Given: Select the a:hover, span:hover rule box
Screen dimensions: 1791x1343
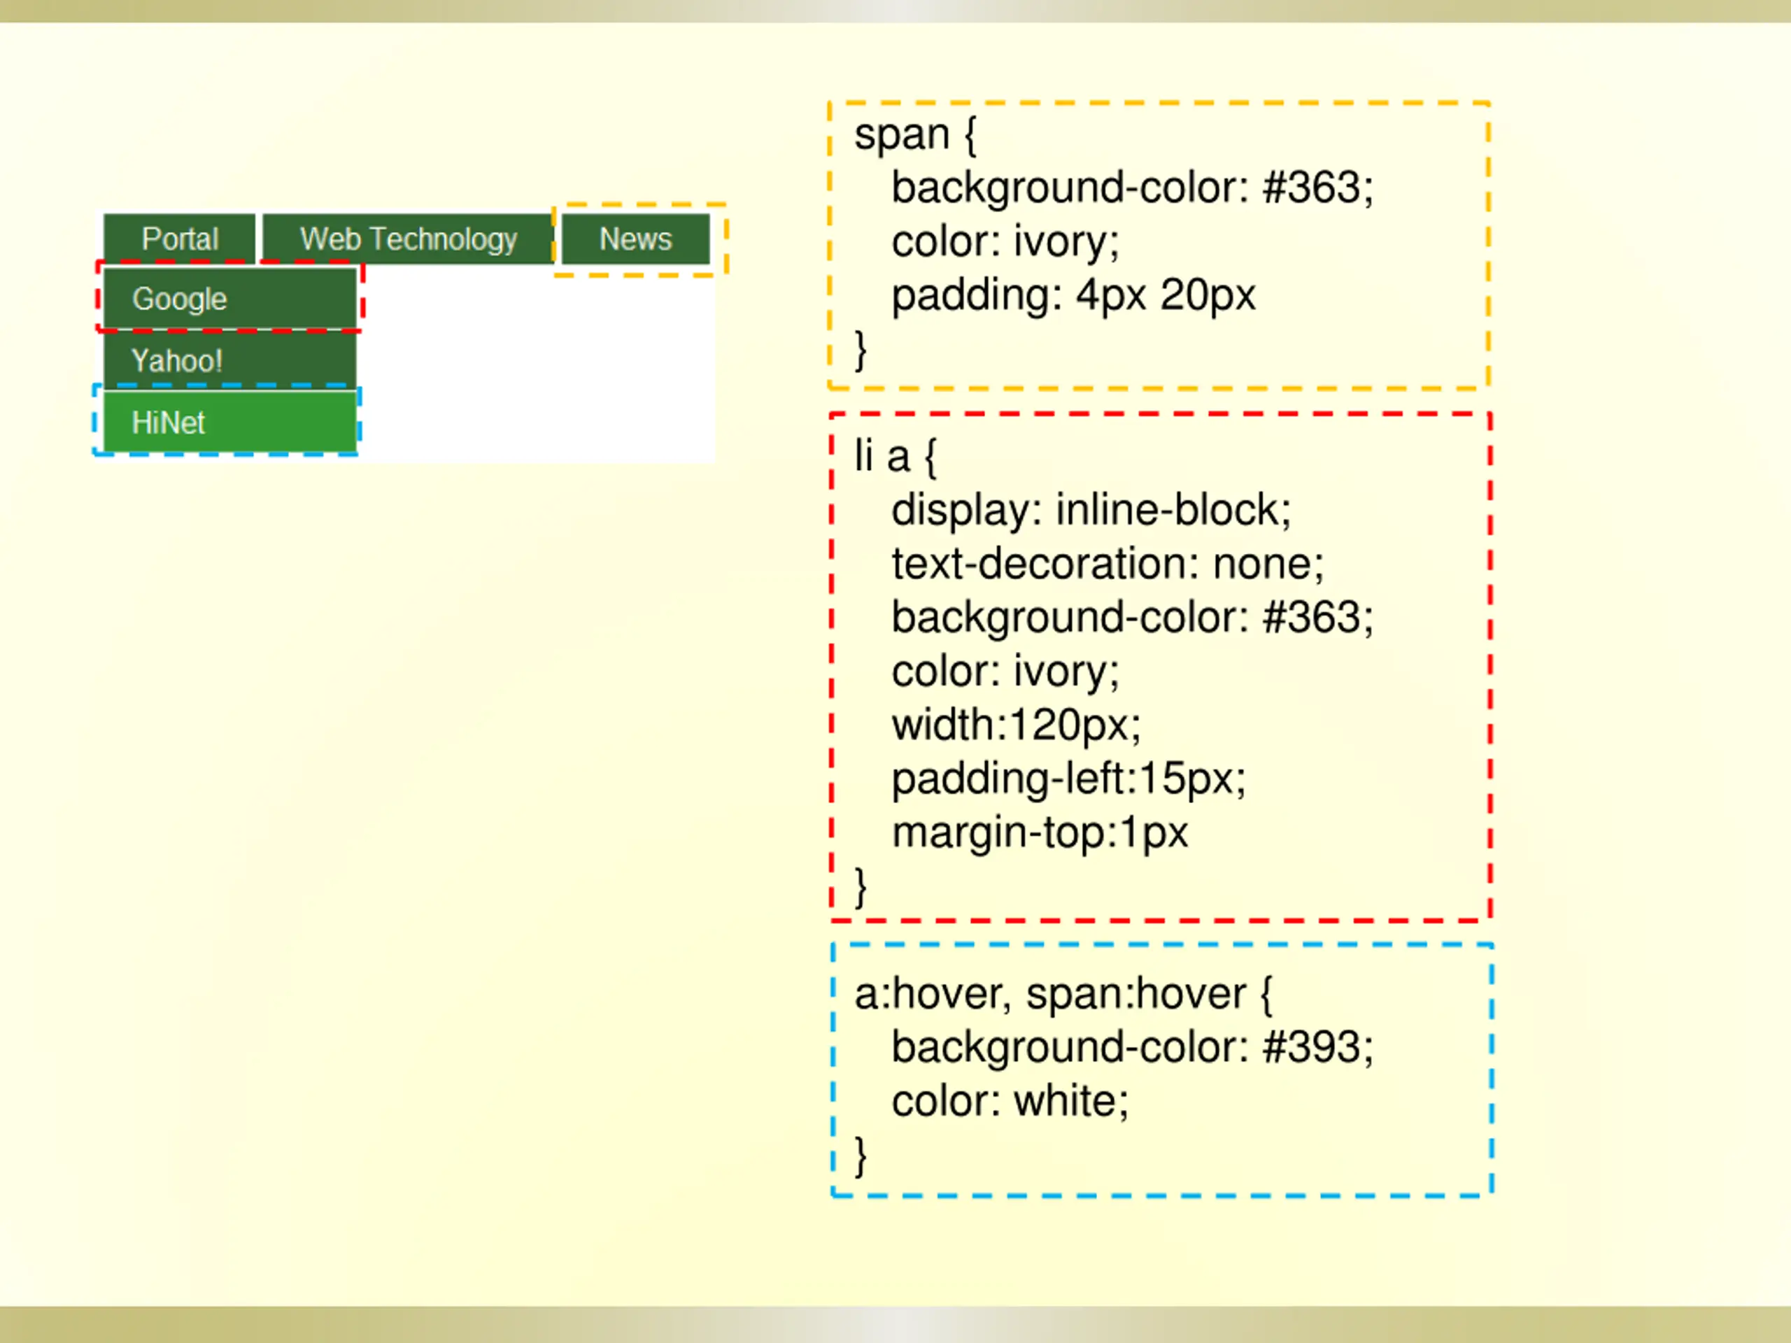Looking at the screenshot, I should click(x=1162, y=1070).
